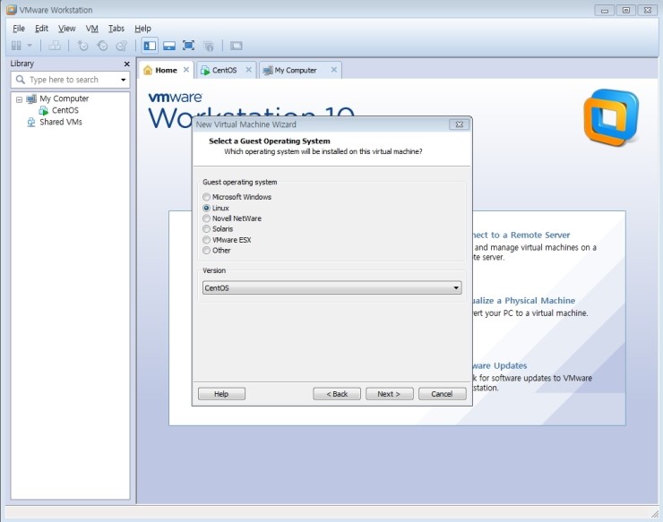Select the Microsoft Windows radio button
663x522 pixels.
[x=206, y=197]
